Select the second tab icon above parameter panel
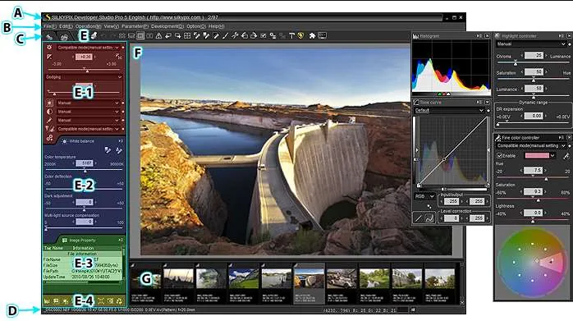This screenshot has height=321, width=573. [x=64, y=36]
